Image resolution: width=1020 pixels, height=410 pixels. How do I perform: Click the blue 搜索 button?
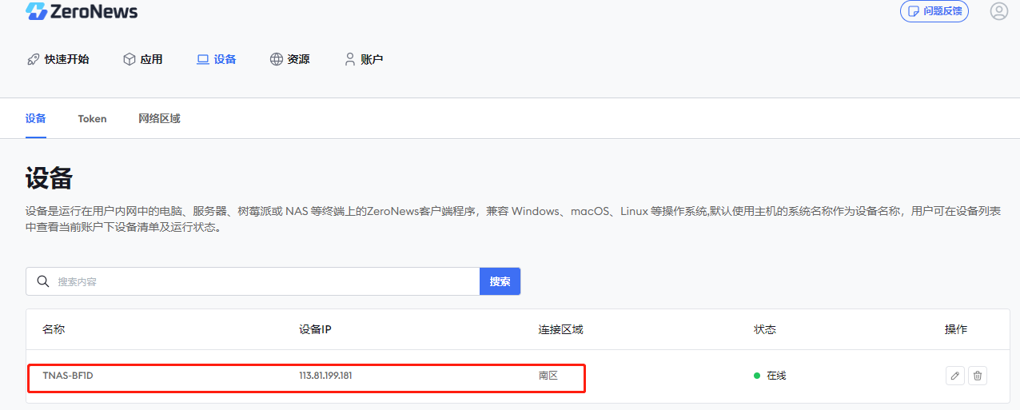(500, 281)
